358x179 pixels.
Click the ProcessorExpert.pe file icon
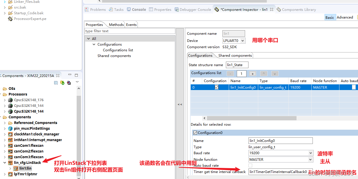(x=10, y=19)
